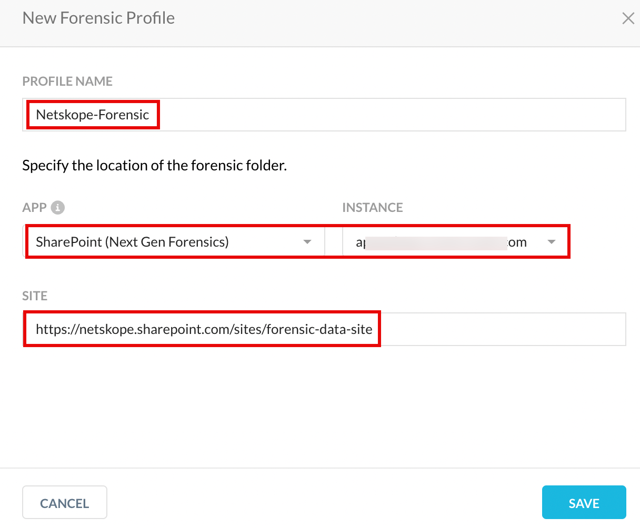
Task: Open the SharePoint (Next Gen Forensics) app dropdown
Action: [x=174, y=242]
